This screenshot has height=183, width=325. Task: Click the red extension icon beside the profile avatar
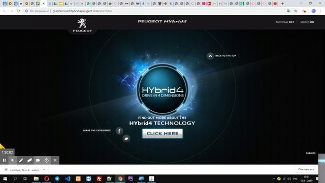(304, 11)
